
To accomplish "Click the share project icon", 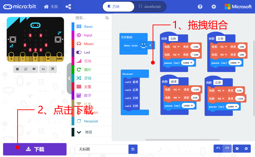I will pos(68,7).
